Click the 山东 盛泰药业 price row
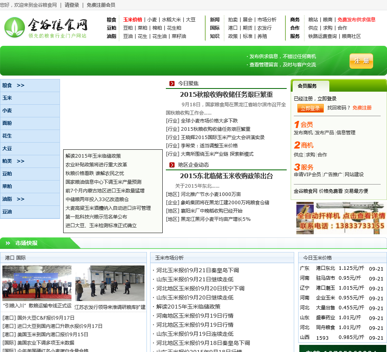Screen dimensions: 387x352 tap(342, 318)
